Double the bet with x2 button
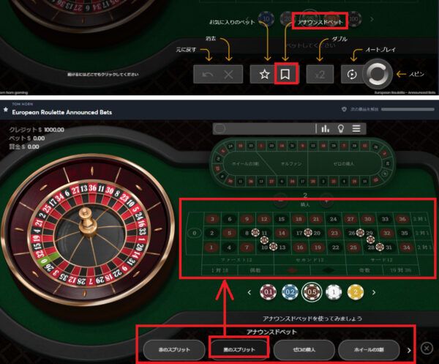 click(320, 75)
